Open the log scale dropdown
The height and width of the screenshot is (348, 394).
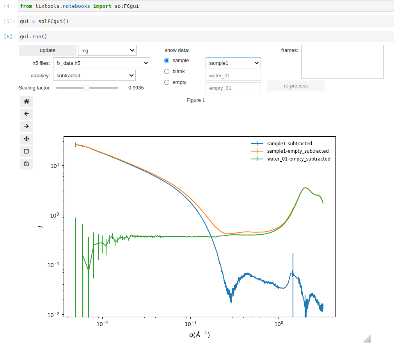tap(107, 50)
